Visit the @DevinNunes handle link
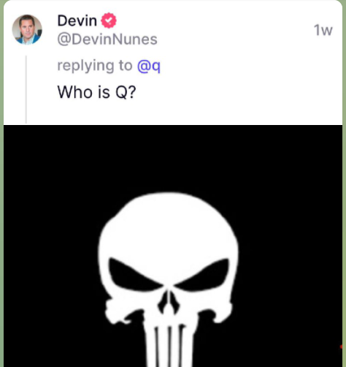Image resolution: width=346 pixels, height=367 pixels. pyautogui.click(x=107, y=39)
